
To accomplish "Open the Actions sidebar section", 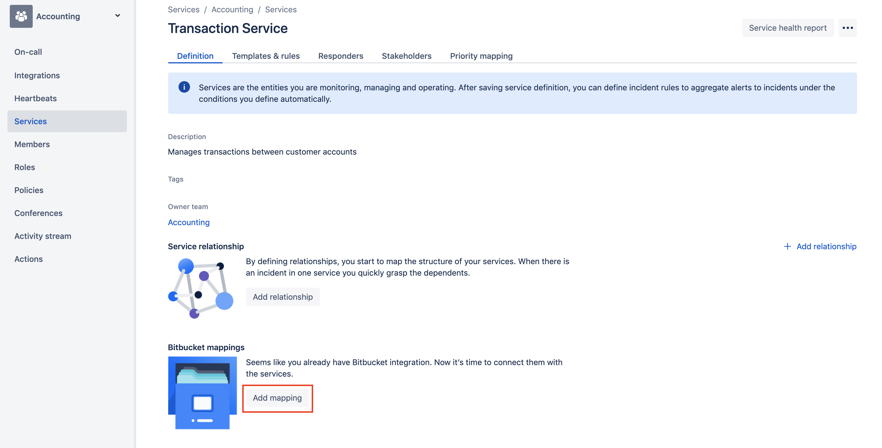I will click(29, 258).
